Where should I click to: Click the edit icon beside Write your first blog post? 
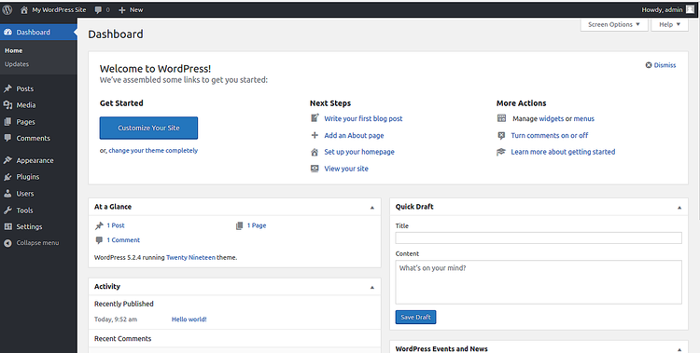[315, 118]
